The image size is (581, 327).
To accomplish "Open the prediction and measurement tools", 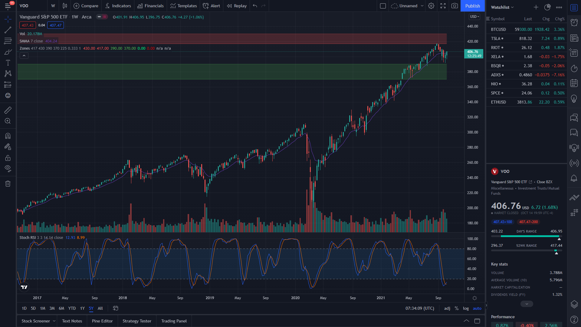I will pos(8,84).
